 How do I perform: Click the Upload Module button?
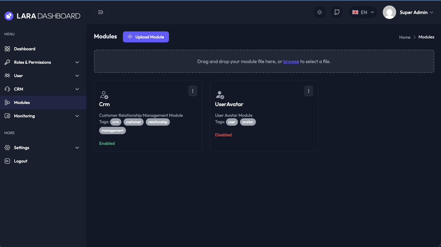146,37
